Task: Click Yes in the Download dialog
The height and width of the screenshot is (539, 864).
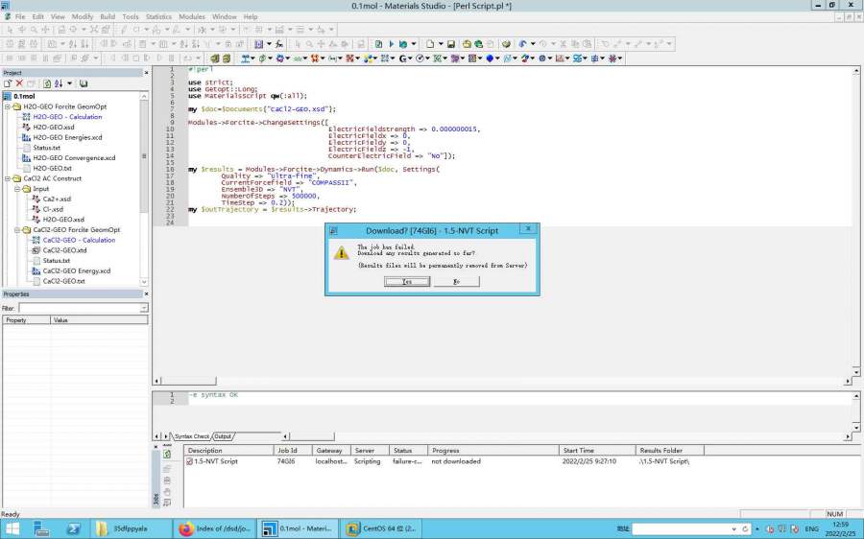Action: coord(406,282)
